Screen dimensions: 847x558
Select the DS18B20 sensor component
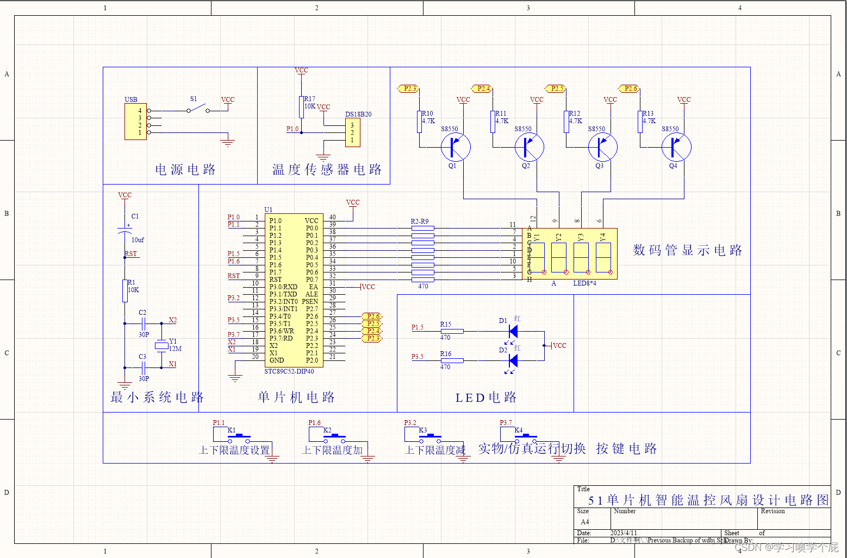352,132
